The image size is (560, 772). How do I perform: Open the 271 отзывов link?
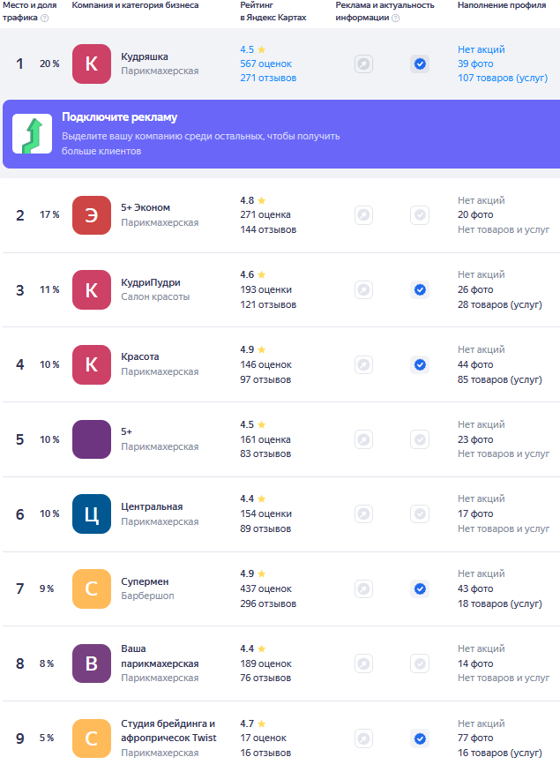coord(268,78)
